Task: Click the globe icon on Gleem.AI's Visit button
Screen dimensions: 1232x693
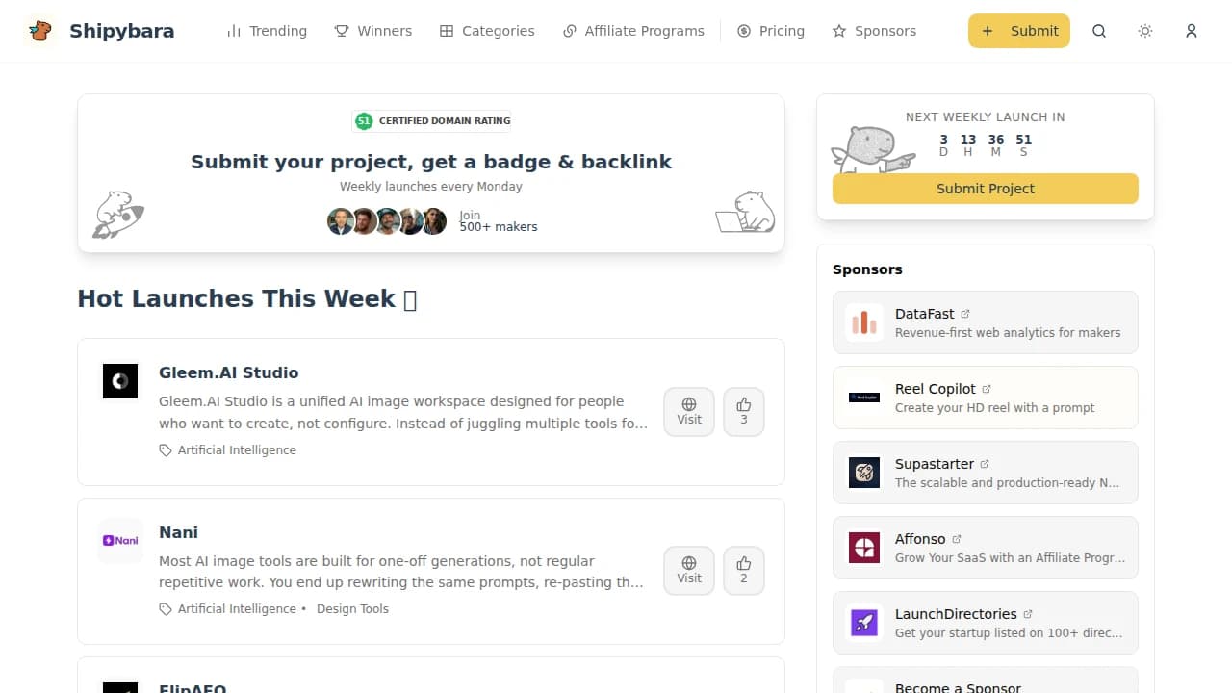Action: 688,405
